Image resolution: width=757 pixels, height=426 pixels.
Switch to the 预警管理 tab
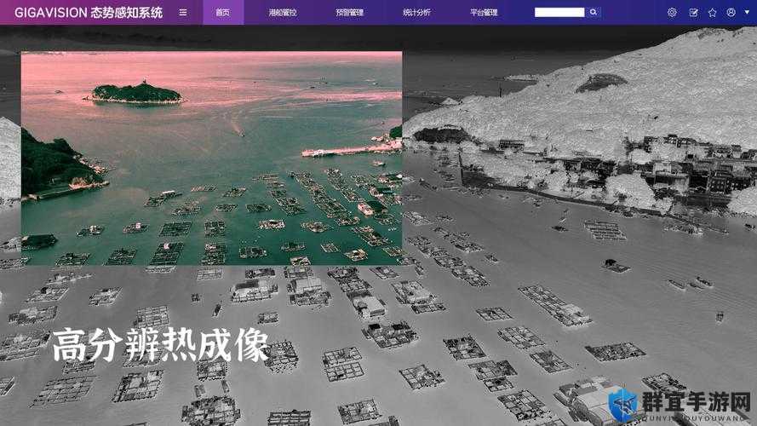(x=349, y=13)
